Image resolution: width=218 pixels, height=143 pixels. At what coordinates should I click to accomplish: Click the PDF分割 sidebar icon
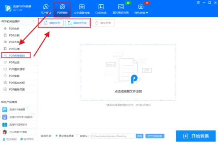click(5, 35)
